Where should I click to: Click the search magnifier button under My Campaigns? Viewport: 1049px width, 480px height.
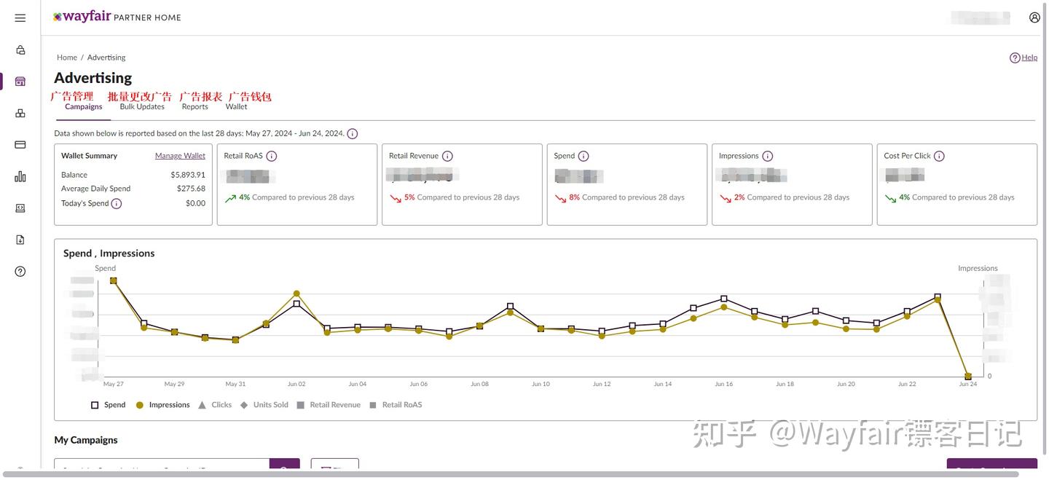click(x=286, y=468)
